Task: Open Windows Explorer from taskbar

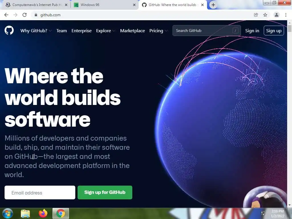Action: pyautogui.click(x=25, y=214)
